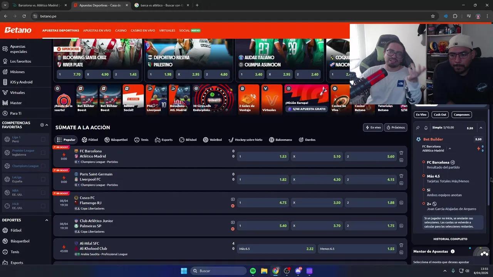Screen dimensions: 493x277
Task: Reload the page in Chrome
Action: [x=24, y=16]
